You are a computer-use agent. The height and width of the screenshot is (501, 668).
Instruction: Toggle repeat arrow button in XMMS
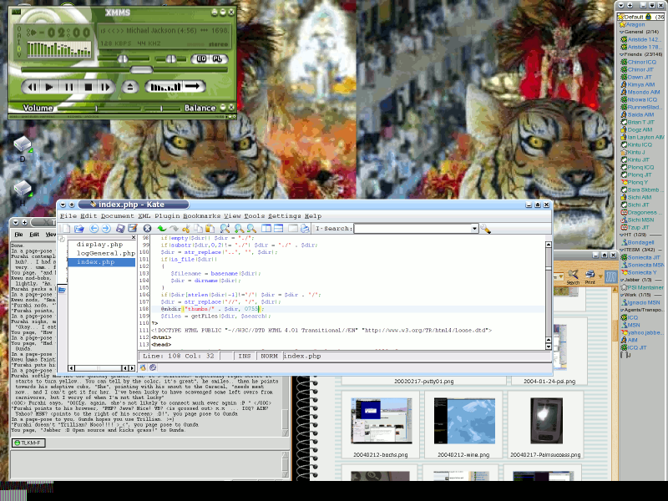pos(194,86)
